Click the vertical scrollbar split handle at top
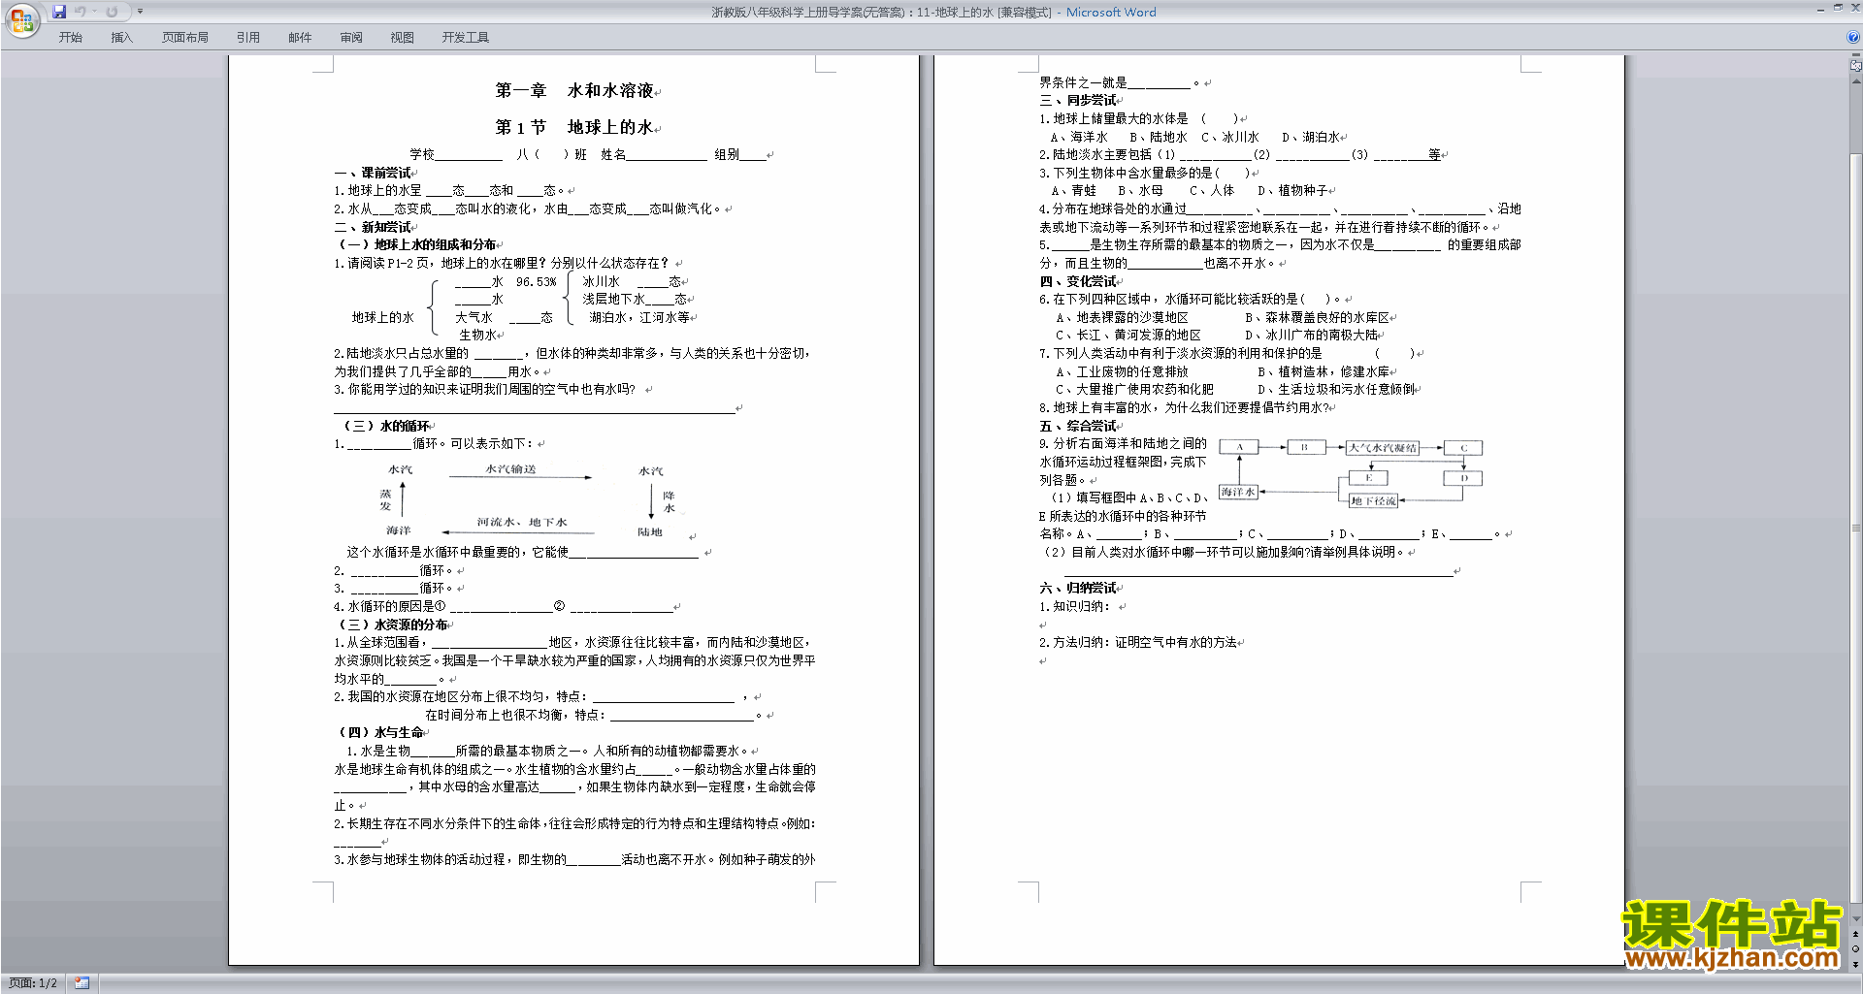 pyautogui.click(x=1856, y=55)
